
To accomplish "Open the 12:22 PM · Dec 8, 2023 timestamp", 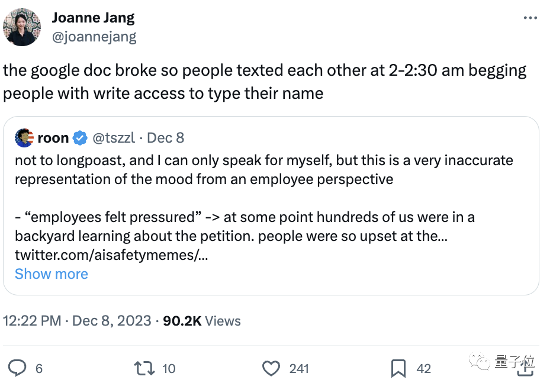I will click(x=77, y=321).
